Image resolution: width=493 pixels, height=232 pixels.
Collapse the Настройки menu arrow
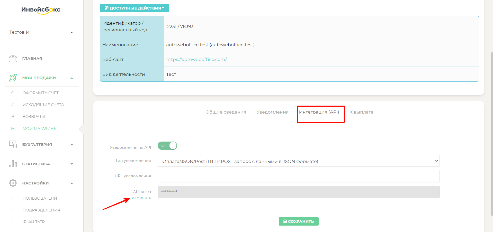coord(72,183)
